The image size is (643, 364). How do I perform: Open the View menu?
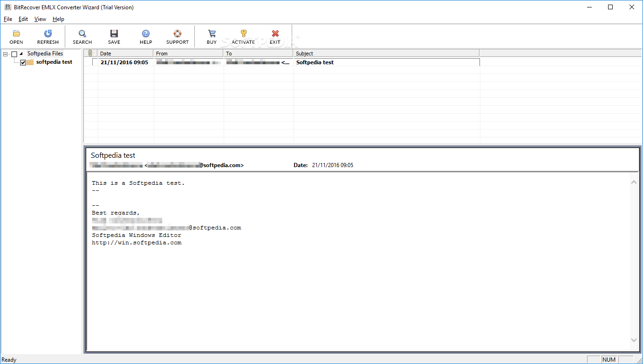pyautogui.click(x=40, y=19)
